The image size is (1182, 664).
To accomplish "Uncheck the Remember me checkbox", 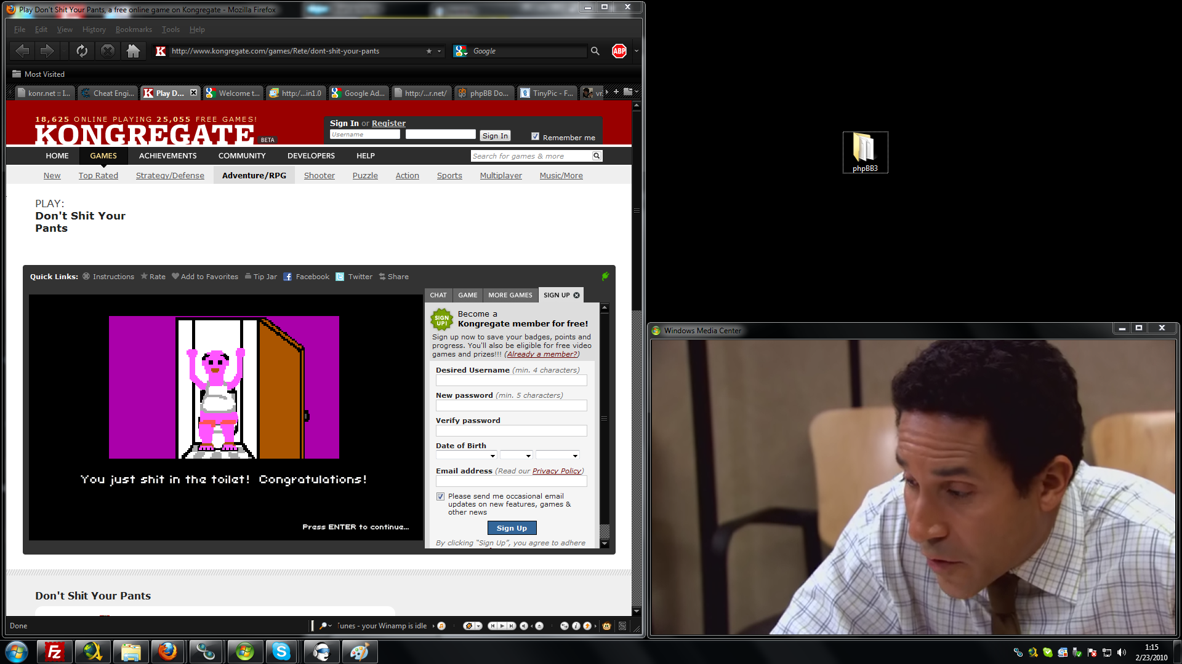I will pos(535,136).
